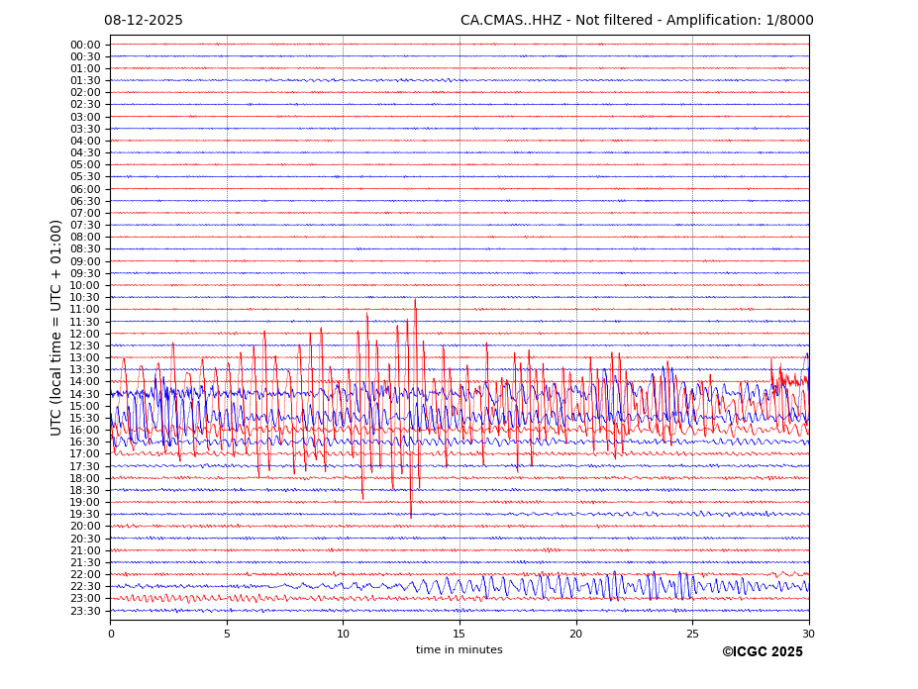Viewport: 918px width, 689px height.
Task: Click the 22:30 time row label
Action: click(x=85, y=586)
